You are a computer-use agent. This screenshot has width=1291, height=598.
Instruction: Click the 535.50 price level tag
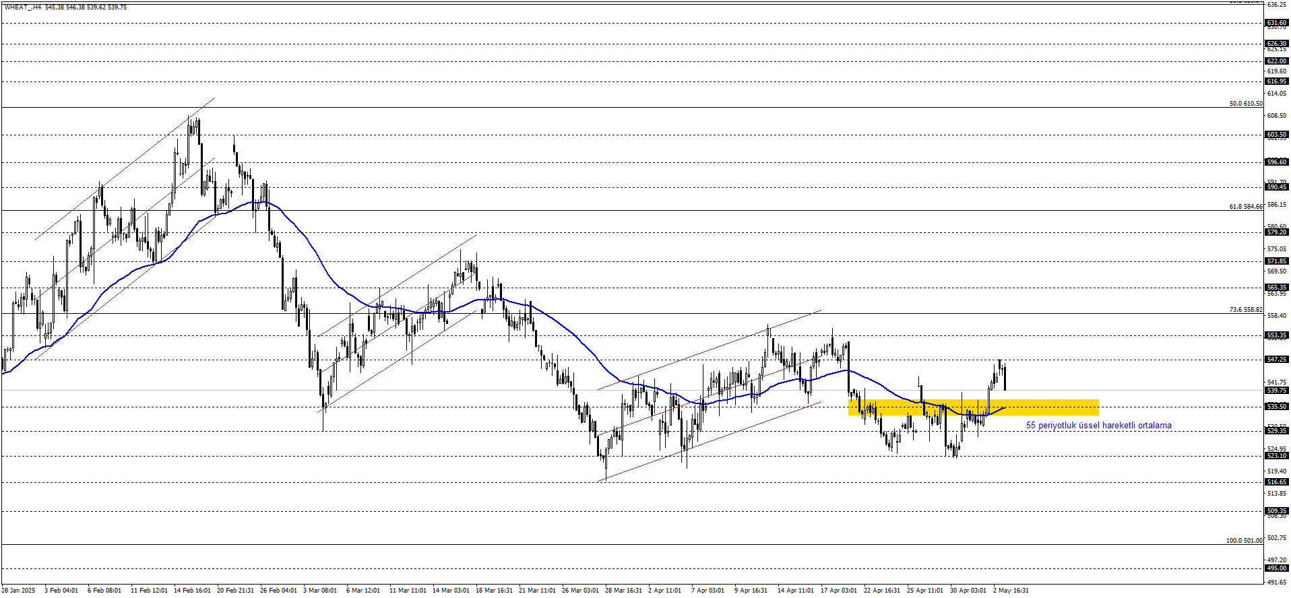(1277, 407)
